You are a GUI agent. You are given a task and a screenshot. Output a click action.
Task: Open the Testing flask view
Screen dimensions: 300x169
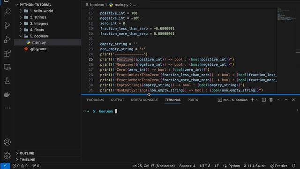(7, 81)
